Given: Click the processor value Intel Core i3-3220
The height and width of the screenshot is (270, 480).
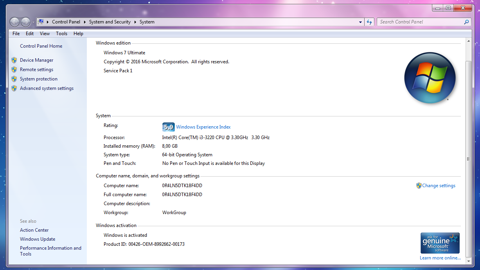Looking at the screenshot, I should 216,138.
